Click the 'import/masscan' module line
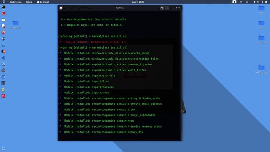The width and height of the screenshot is (270, 152). [x=86, y=87]
